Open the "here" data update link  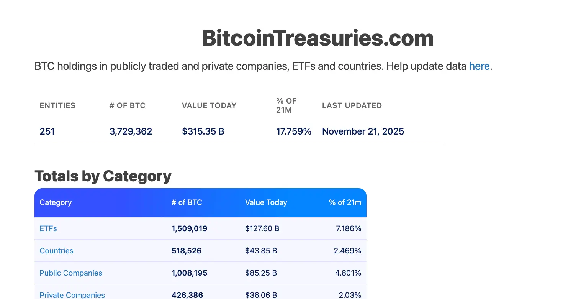(x=479, y=66)
